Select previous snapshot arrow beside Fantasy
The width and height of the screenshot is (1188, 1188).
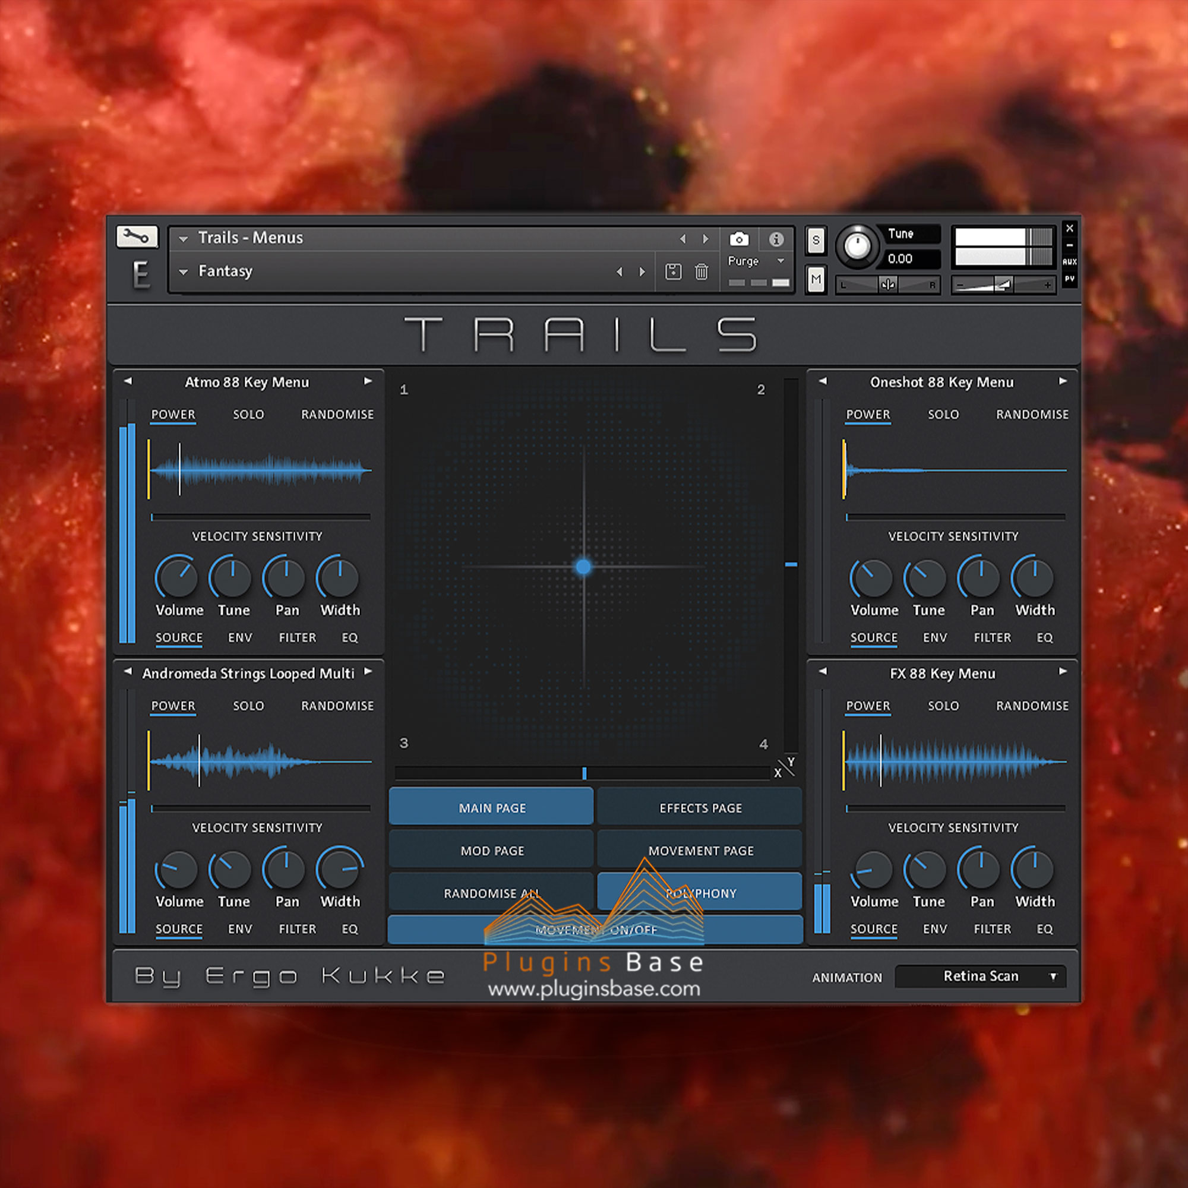(x=619, y=272)
